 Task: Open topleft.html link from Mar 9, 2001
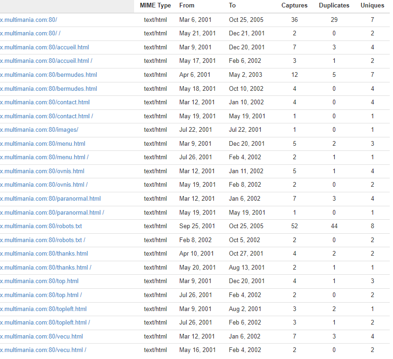[43, 309]
